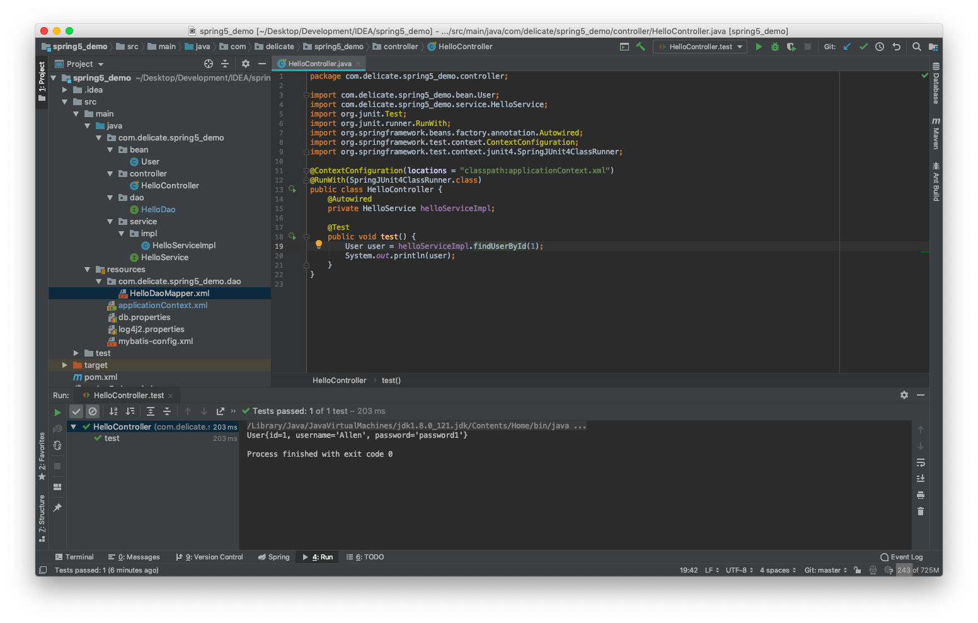Revert changes with the Git undo arrow
This screenshot has height=623, width=978.
point(896,47)
